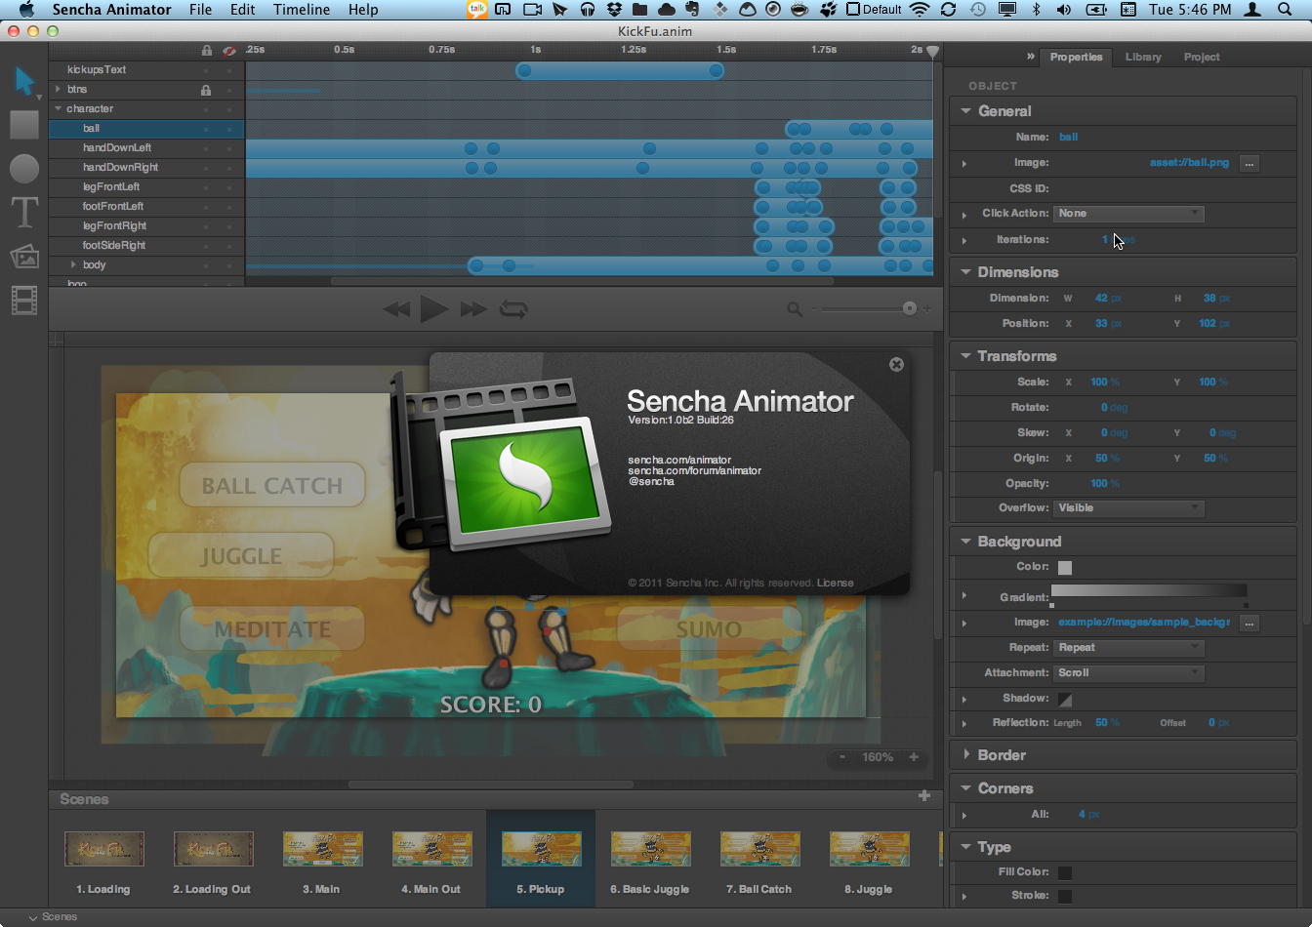Toggle lock on the handDownLeft layer

pos(206,148)
